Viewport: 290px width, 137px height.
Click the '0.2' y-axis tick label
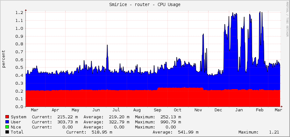tap(19, 91)
